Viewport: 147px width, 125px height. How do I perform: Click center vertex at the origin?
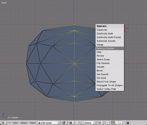[74, 63]
